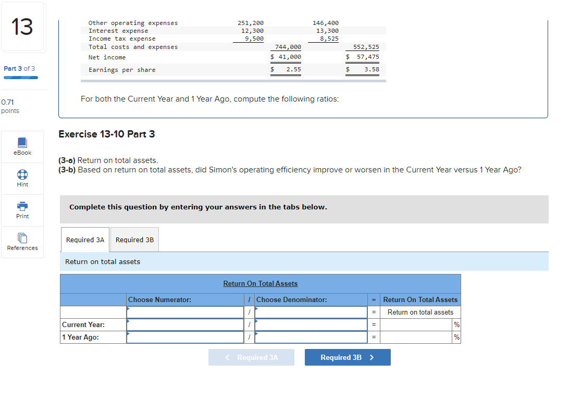Click the Part 3 progress bar
Image resolution: width=582 pixels, height=400 pixels.
(21, 76)
